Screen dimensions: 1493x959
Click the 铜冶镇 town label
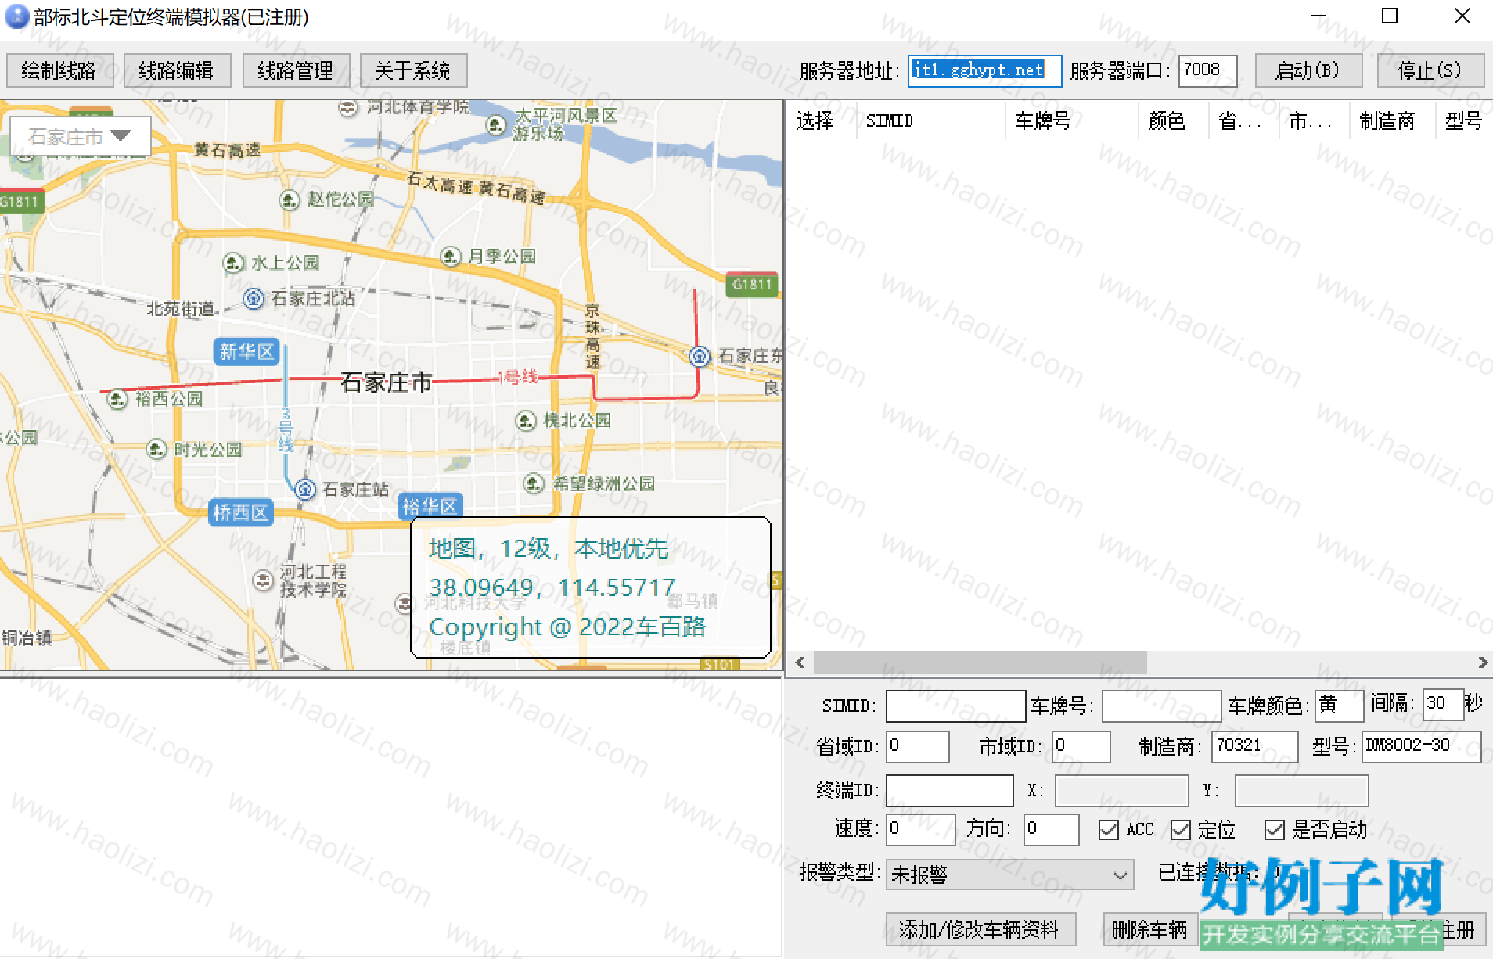tap(27, 638)
